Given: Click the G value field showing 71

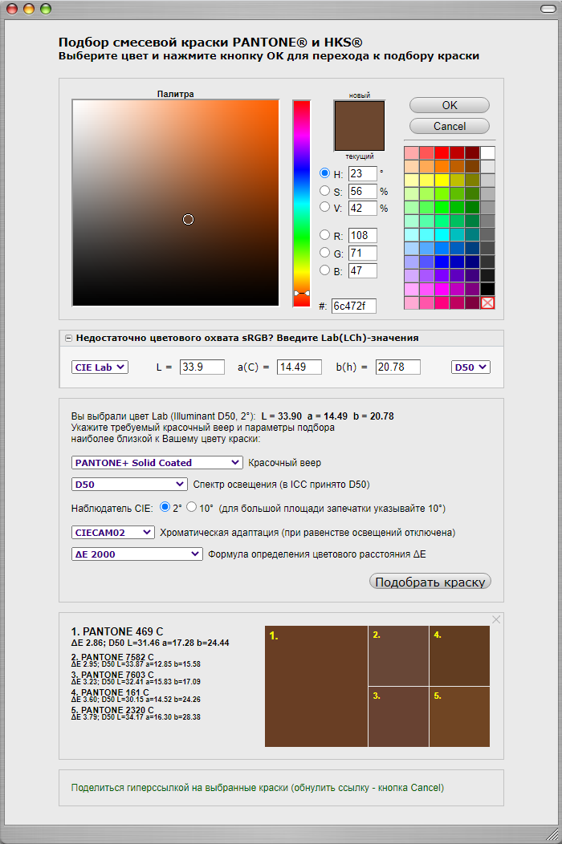Looking at the screenshot, I should (x=363, y=253).
